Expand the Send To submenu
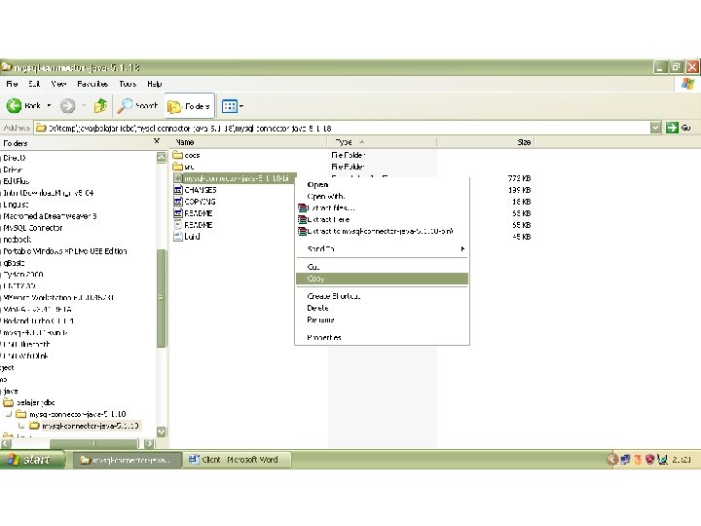The height and width of the screenshot is (526, 701). [x=382, y=248]
